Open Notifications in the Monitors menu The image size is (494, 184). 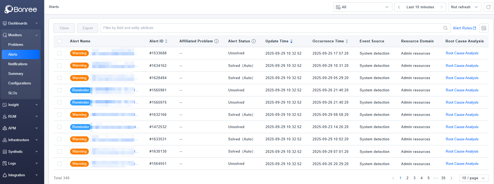coord(18,64)
